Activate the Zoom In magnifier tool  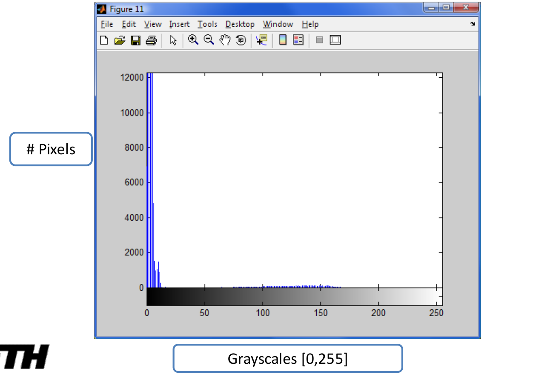tap(193, 40)
